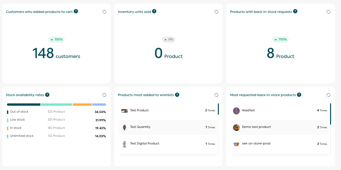Refresh the customers added to cart card
The height and width of the screenshot is (170, 341).
pyautogui.click(x=104, y=12)
